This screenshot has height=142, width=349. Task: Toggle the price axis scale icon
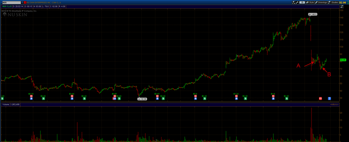[342, 7]
